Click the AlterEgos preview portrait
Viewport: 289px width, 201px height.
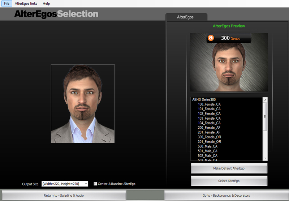coord(229,62)
